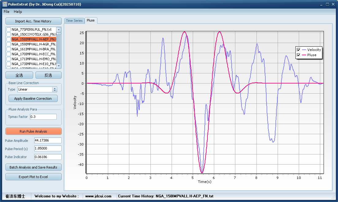Click Import Acc. Time History button
The image size is (338, 202).
point(33,21)
